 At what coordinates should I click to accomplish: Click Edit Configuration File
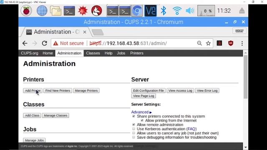click(149, 91)
